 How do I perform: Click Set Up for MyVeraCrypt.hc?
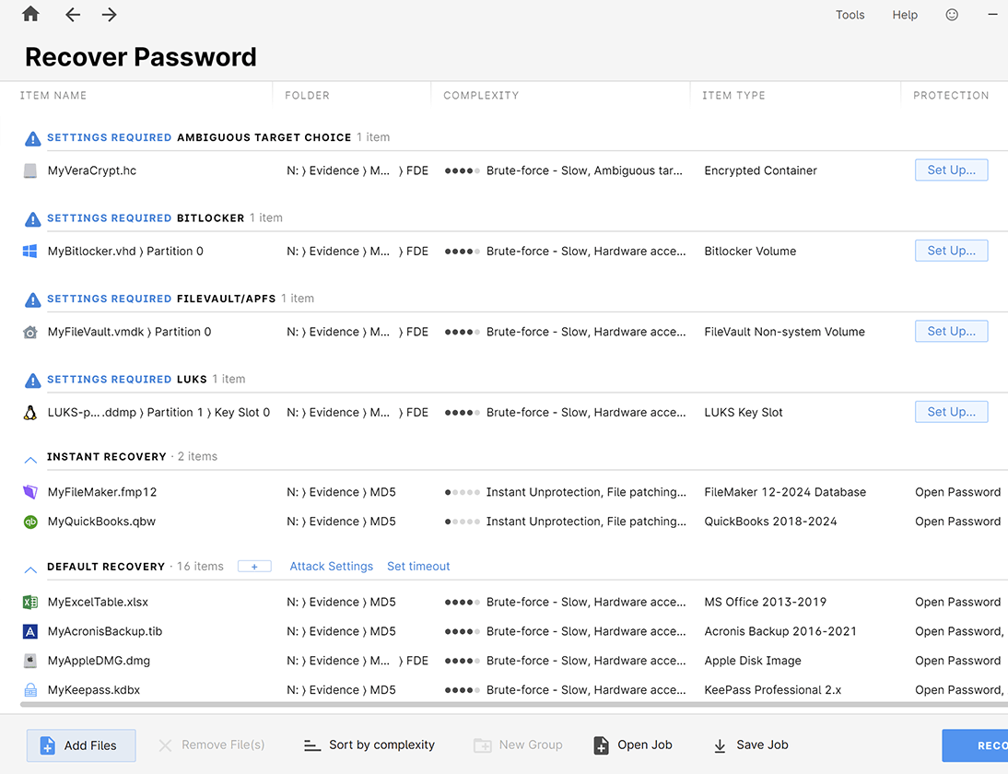952,170
